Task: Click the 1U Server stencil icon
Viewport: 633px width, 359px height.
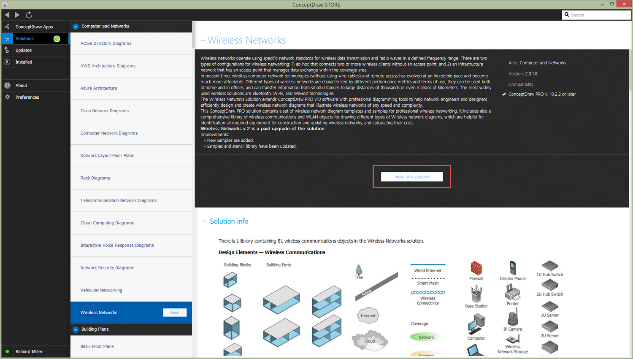Action: 550,306
